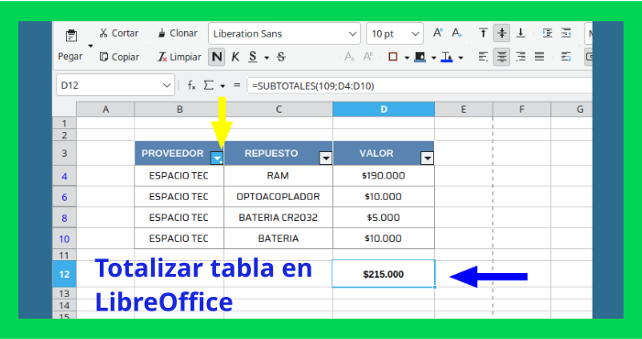Toggle center vertically alignment
The width and height of the screenshot is (642, 339).
(x=502, y=33)
